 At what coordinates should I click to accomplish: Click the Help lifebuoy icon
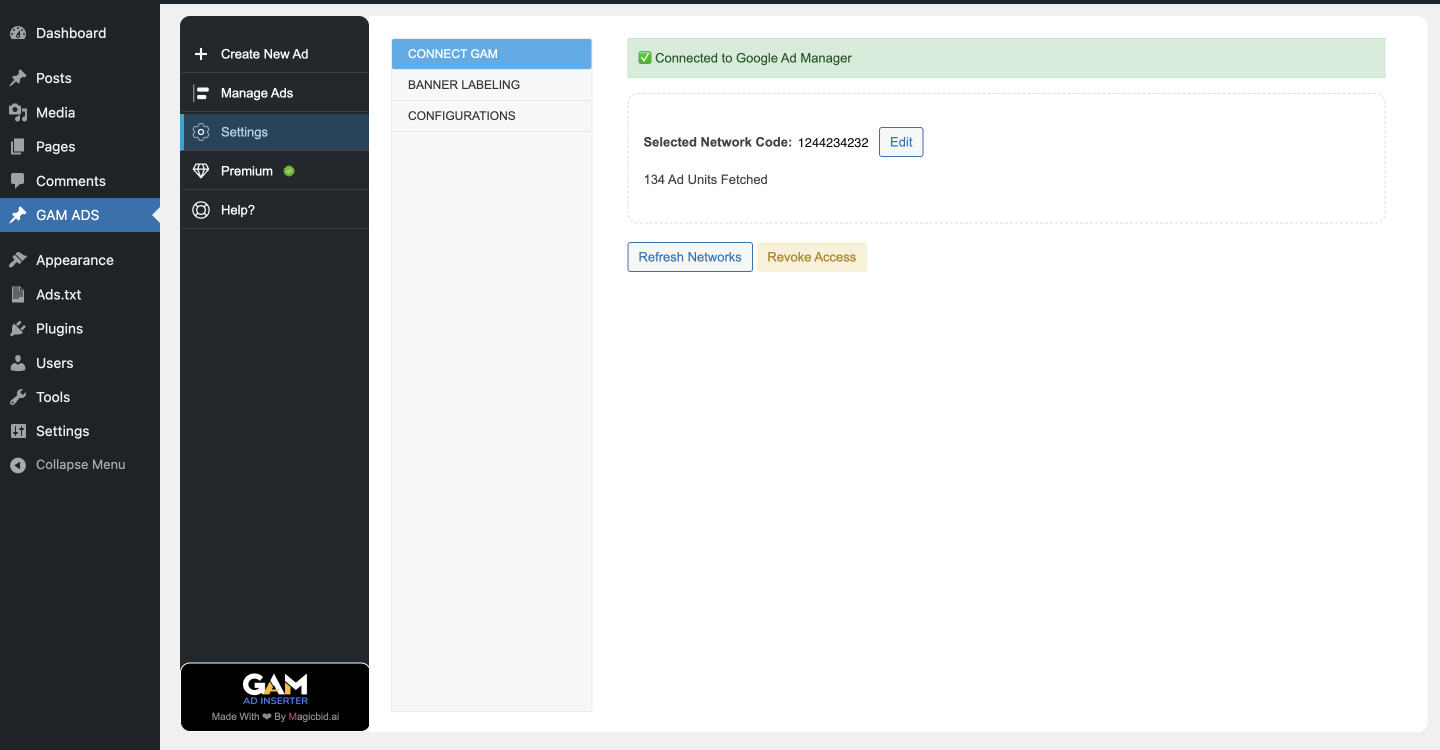pos(200,210)
